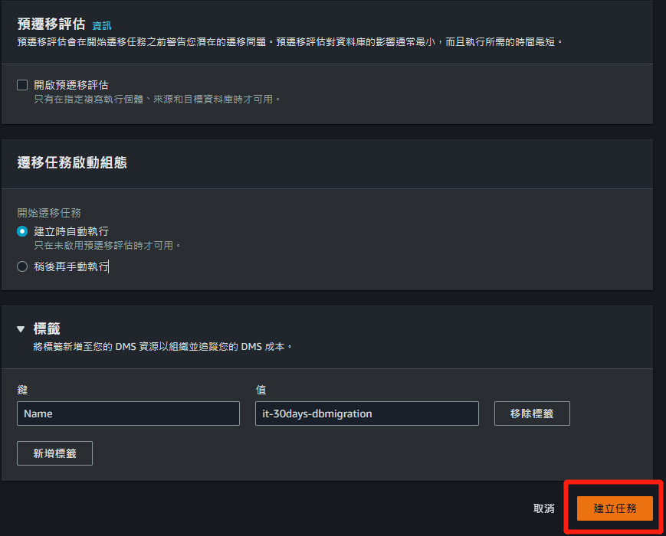Click the 新增標籤 button
This screenshot has height=536, width=666.
pyautogui.click(x=54, y=453)
